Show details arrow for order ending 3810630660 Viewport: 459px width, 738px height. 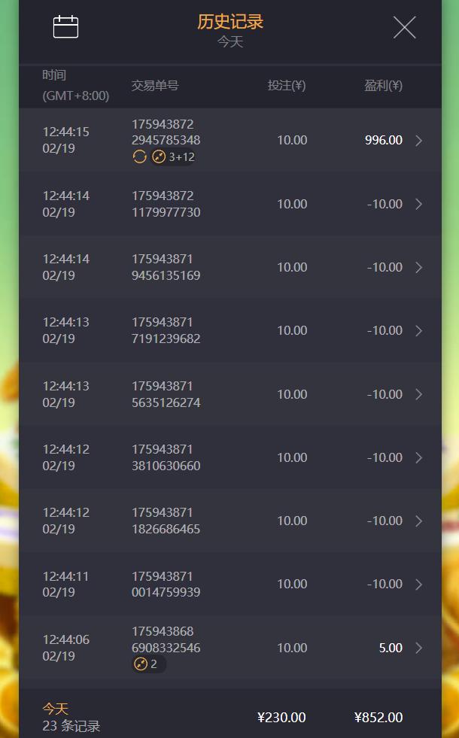click(419, 457)
